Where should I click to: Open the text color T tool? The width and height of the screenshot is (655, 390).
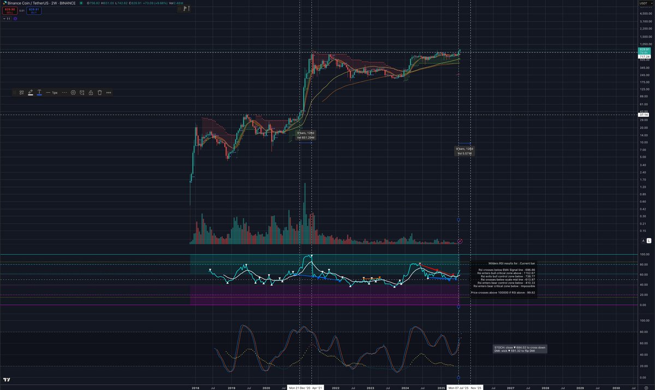pos(39,93)
